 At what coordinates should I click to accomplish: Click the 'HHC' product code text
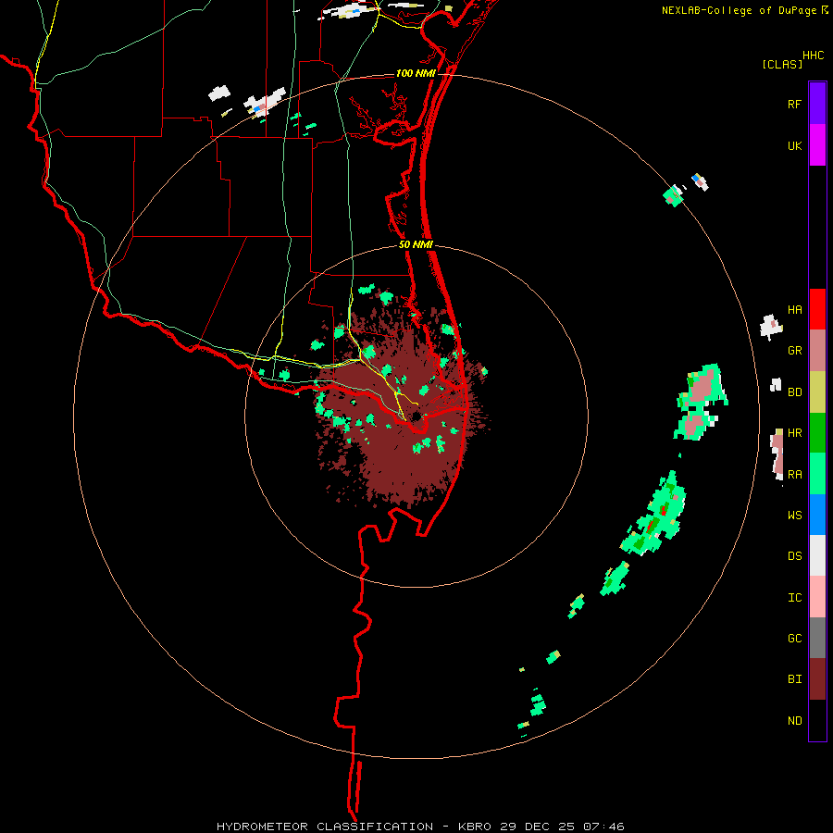(x=813, y=56)
